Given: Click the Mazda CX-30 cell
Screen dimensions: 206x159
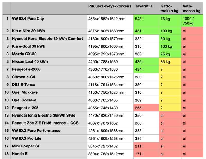Looking at the screenshot, I should click(48, 54).
